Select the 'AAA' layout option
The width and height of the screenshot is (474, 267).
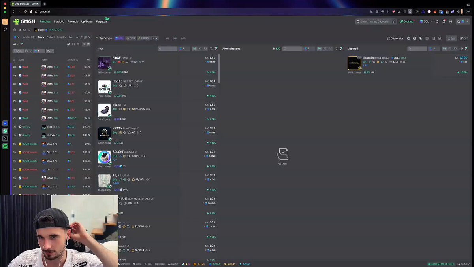(183, 38)
